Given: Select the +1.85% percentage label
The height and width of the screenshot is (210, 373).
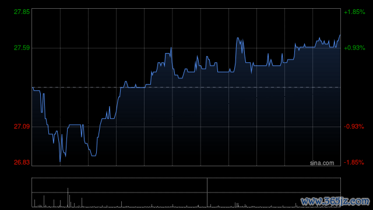Looking at the screenshot, I should [354, 12].
